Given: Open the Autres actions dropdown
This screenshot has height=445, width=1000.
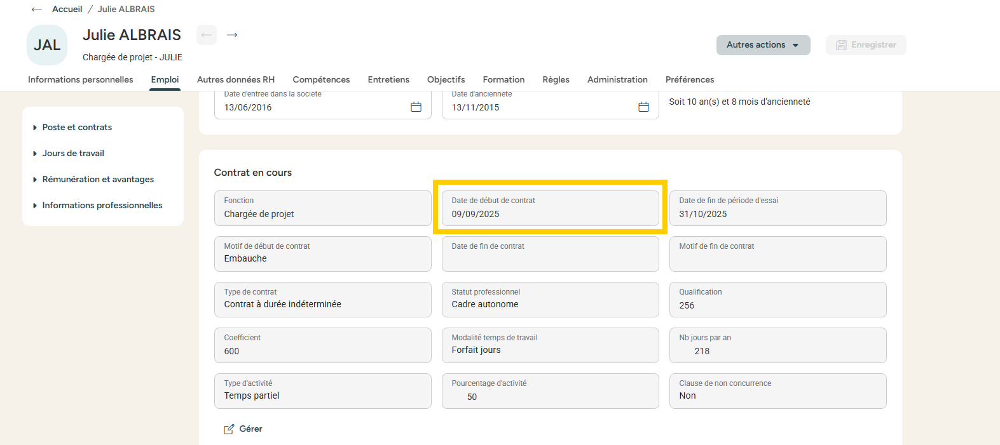Looking at the screenshot, I should tap(763, 45).
